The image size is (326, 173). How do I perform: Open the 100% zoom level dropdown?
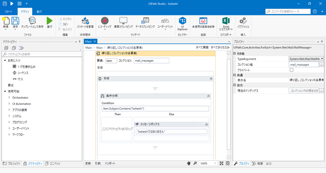215,163
